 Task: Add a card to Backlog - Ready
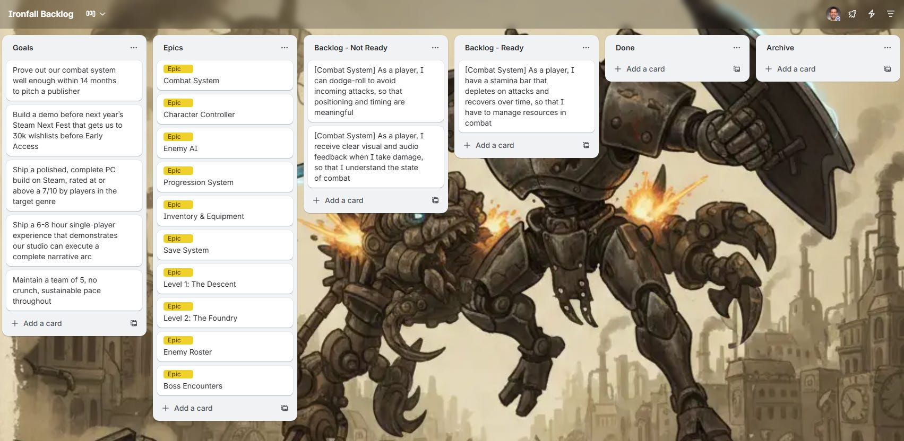point(518,145)
